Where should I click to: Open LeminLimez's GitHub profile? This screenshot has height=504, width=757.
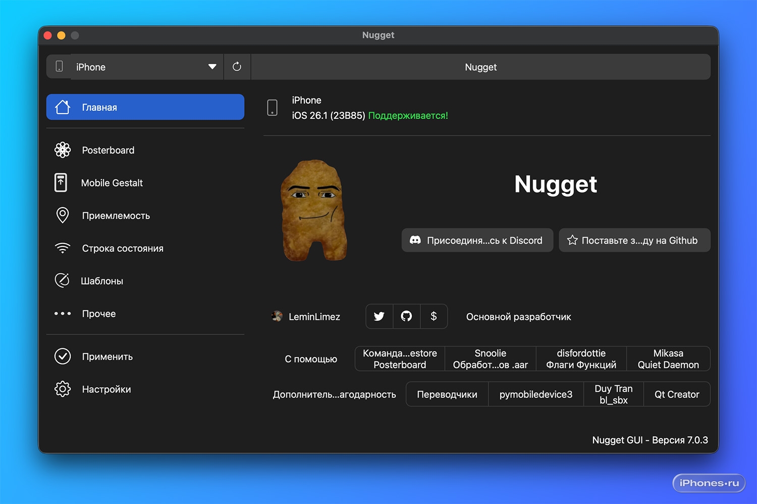[406, 317]
